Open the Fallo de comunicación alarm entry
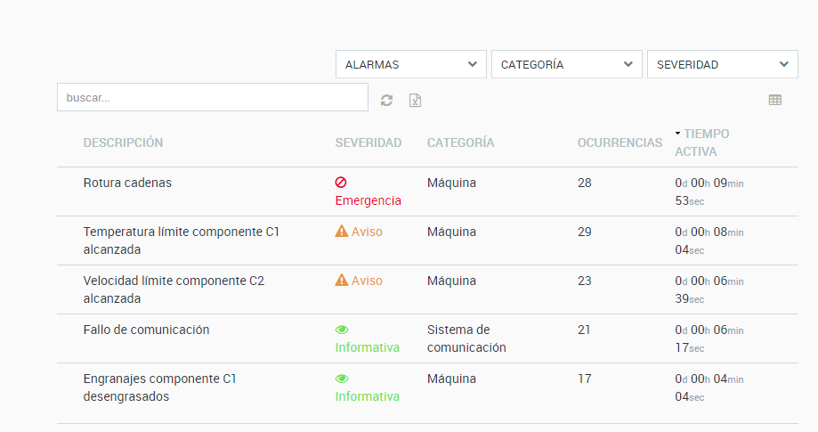818x432 pixels. coord(146,330)
